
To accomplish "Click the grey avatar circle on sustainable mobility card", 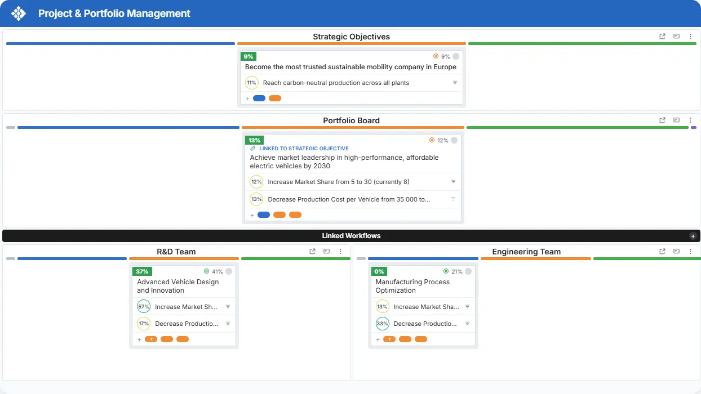I will tap(456, 56).
